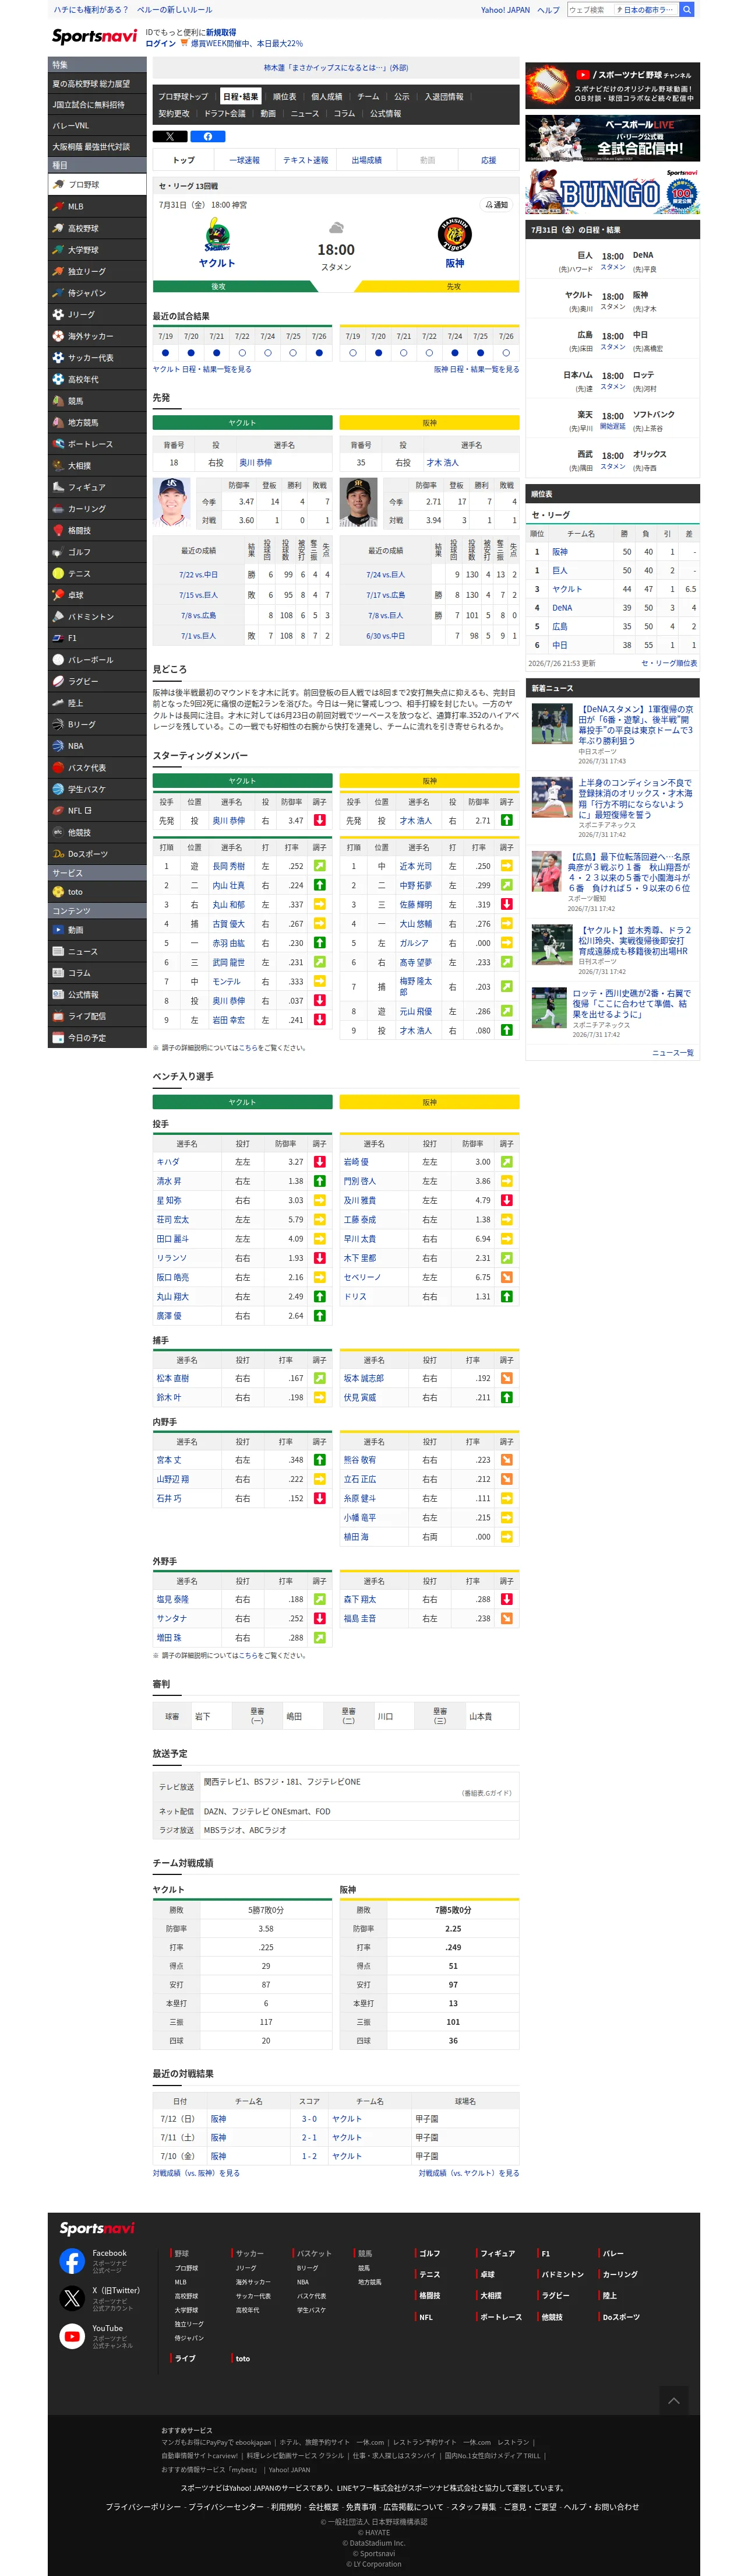Image resolution: width=748 pixels, height=2576 pixels.
Task: Switch to テキスト速報 tab
Action: 306,160
